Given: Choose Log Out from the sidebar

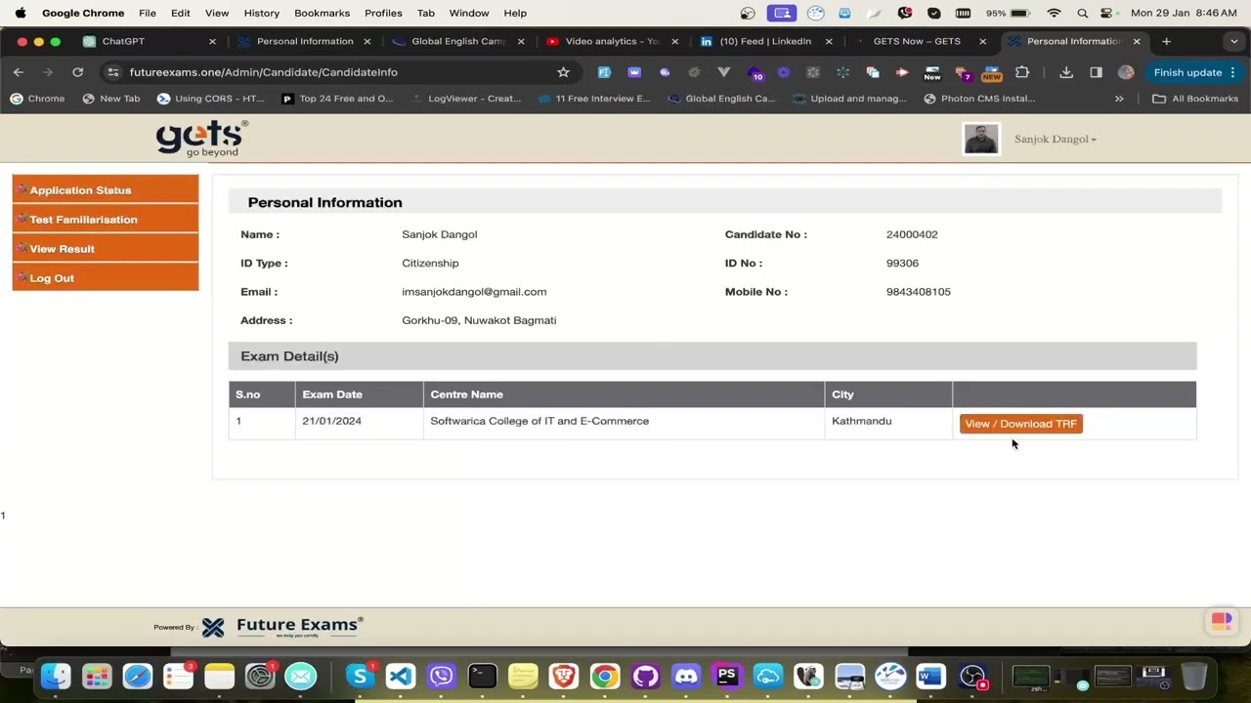Looking at the screenshot, I should tap(106, 277).
